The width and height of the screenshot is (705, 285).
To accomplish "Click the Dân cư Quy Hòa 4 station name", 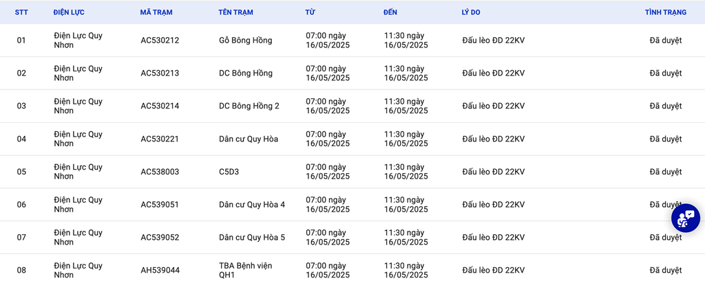I will tap(252, 205).
